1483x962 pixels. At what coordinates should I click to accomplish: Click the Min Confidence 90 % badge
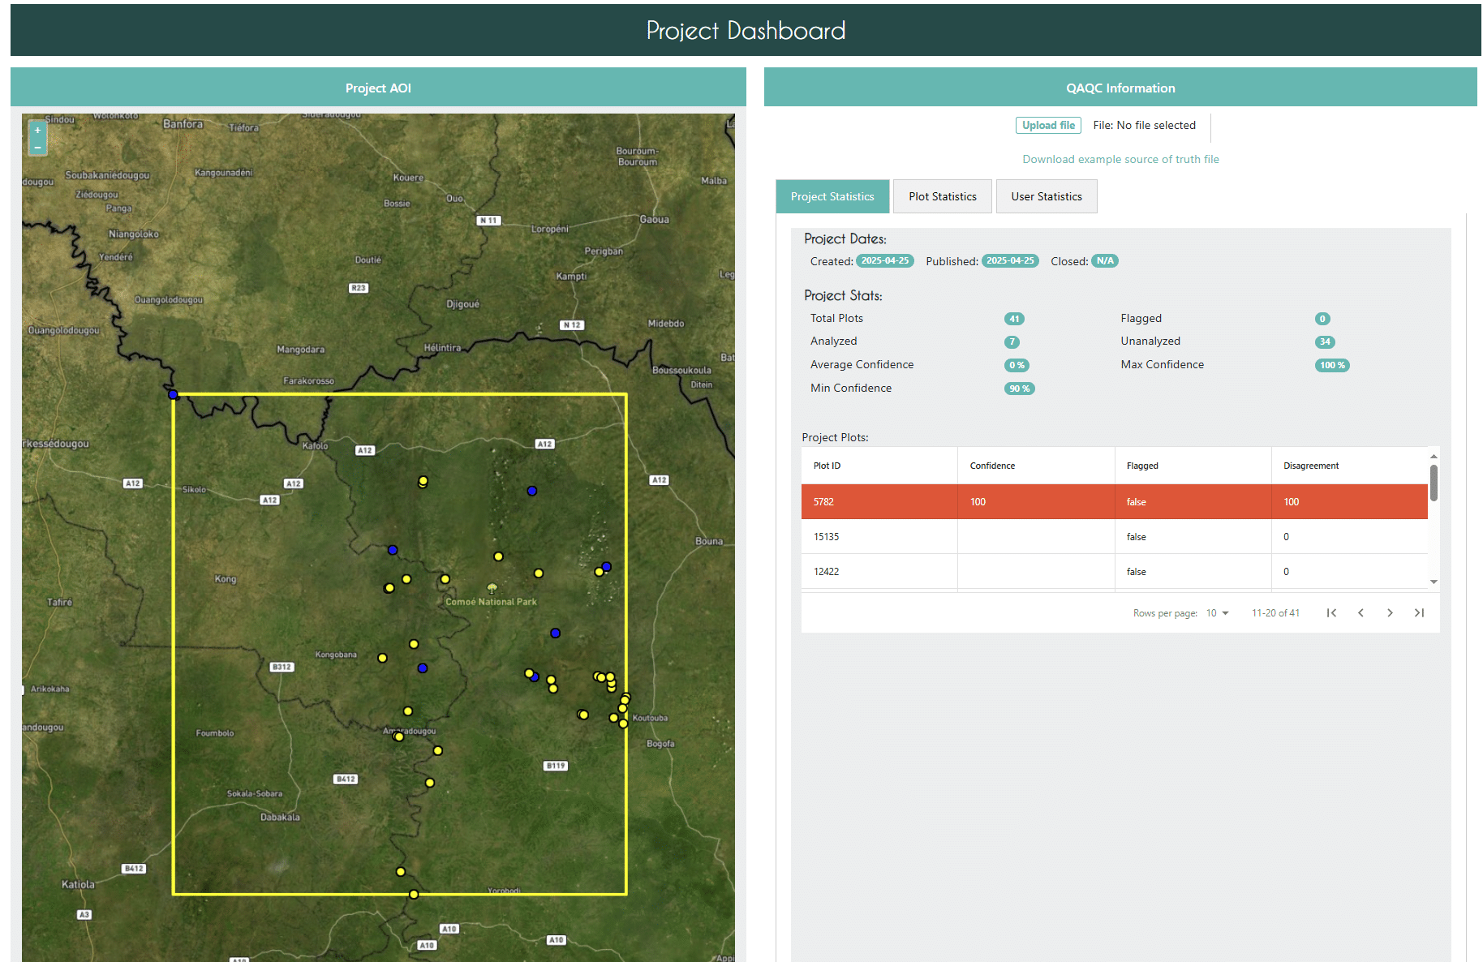(x=1020, y=389)
